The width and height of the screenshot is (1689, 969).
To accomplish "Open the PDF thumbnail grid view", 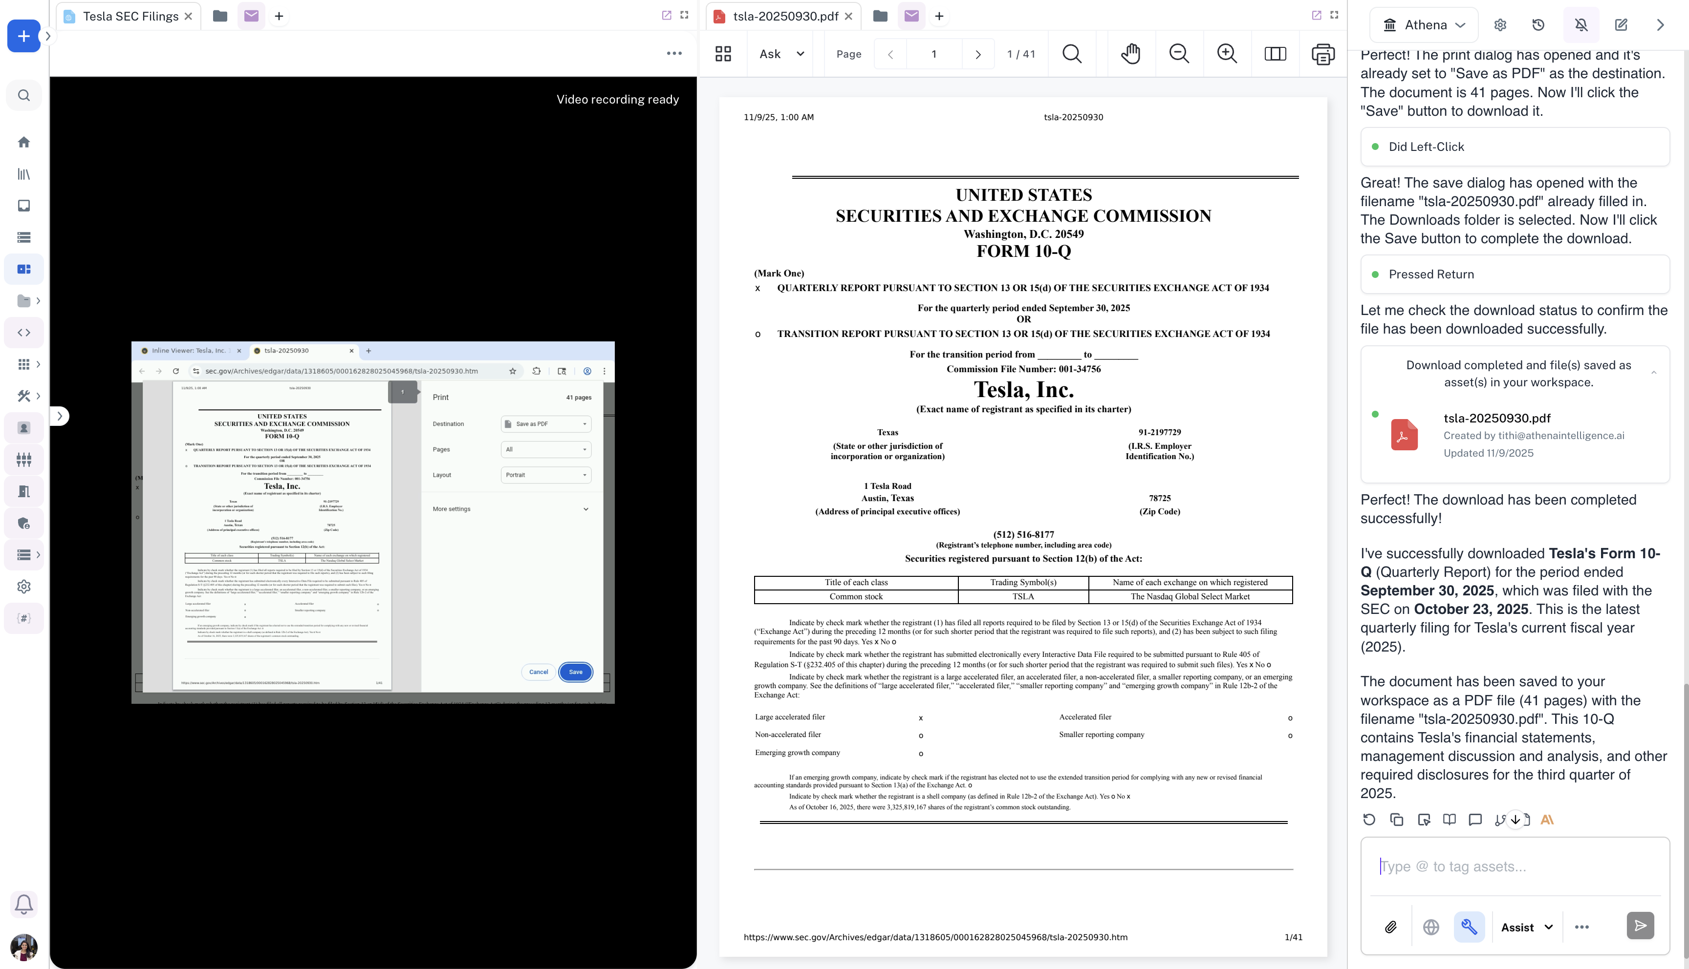I will point(723,54).
